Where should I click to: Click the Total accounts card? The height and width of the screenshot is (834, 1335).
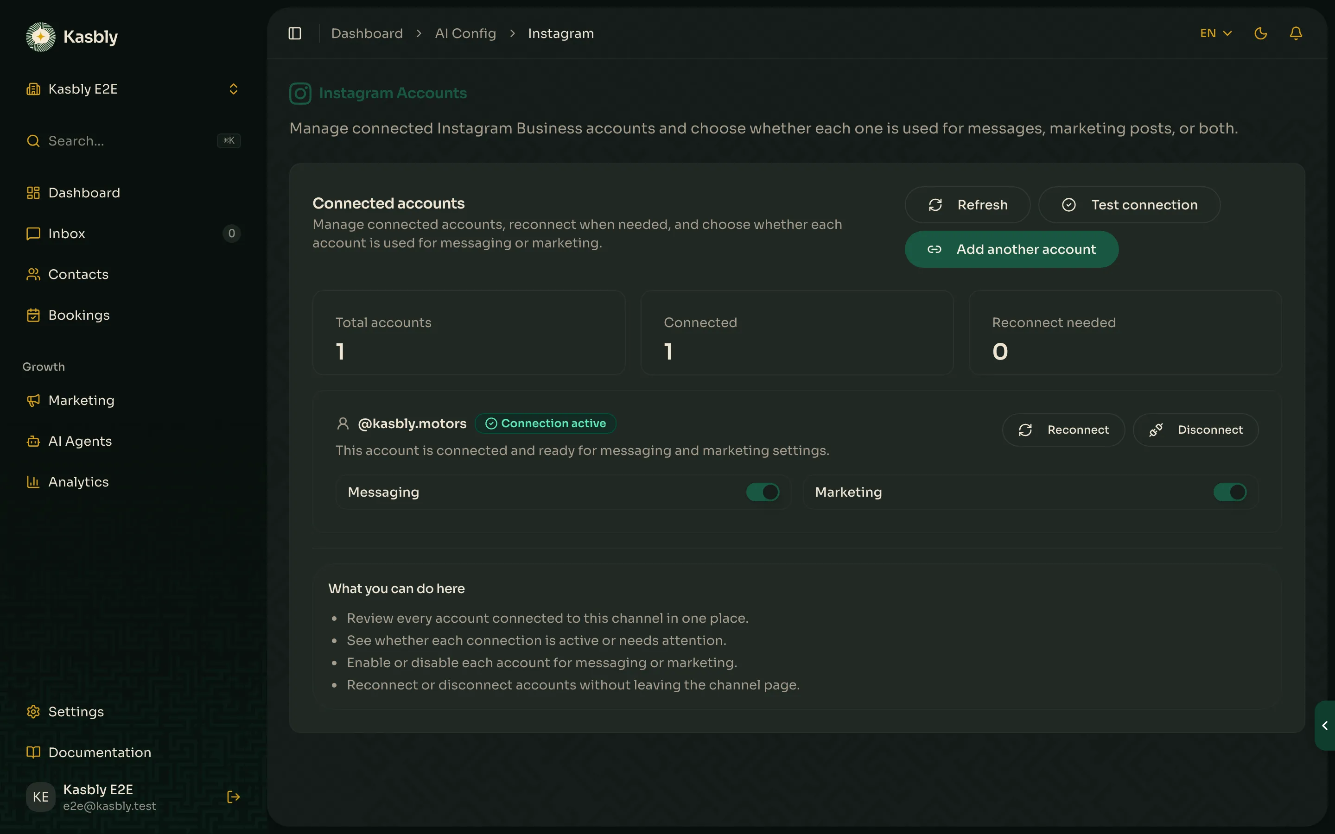pyautogui.click(x=469, y=333)
